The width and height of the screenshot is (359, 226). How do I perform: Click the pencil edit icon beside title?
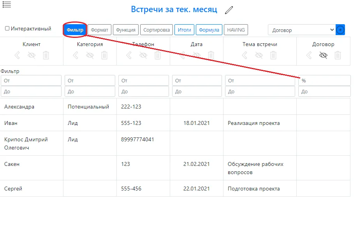(x=229, y=10)
